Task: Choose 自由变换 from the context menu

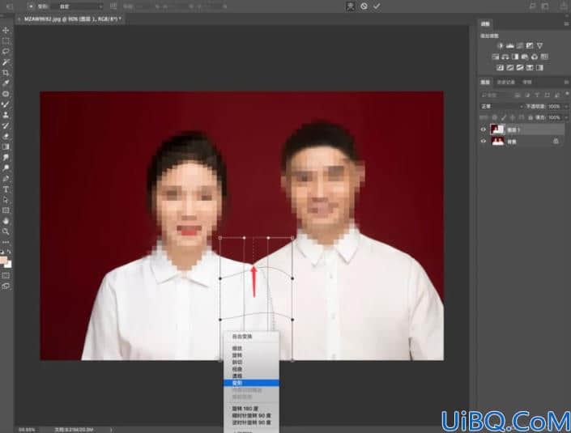Action: (251, 337)
